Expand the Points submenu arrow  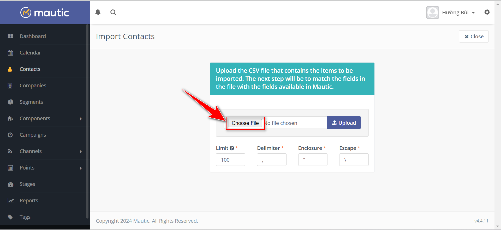coord(81,168)
